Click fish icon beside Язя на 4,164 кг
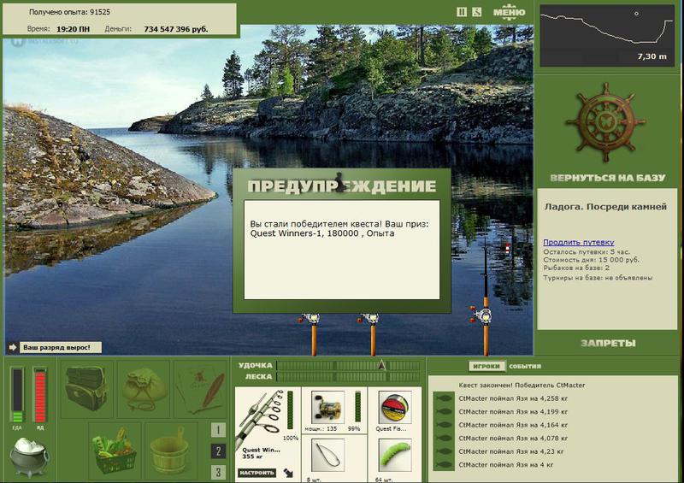This screenshot has height=483, width=684. pyautogui.click(x=444, y=425)
